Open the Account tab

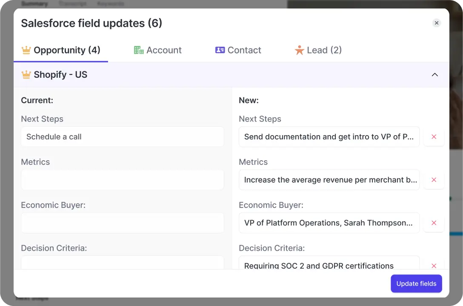(x=157, y=50)
